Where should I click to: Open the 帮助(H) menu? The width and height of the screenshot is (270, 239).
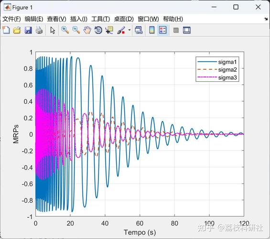pos(173,19)
